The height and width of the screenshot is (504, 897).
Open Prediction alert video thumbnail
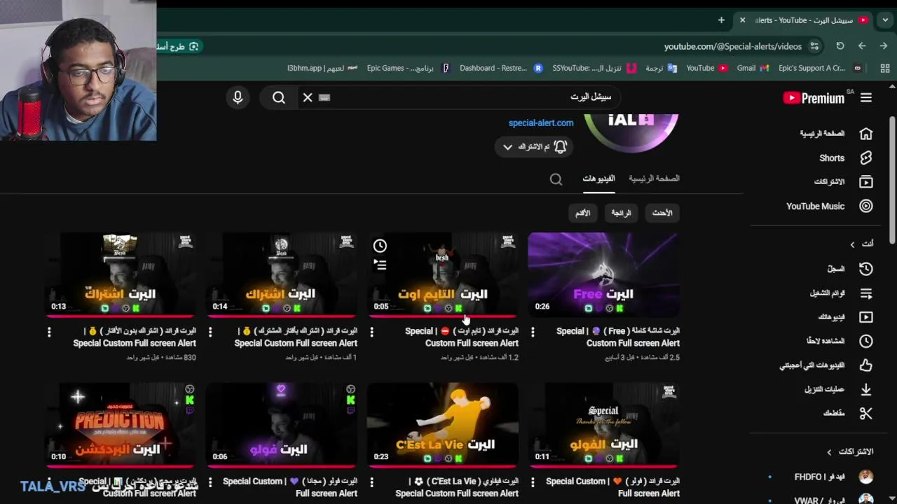pos(121,425)
